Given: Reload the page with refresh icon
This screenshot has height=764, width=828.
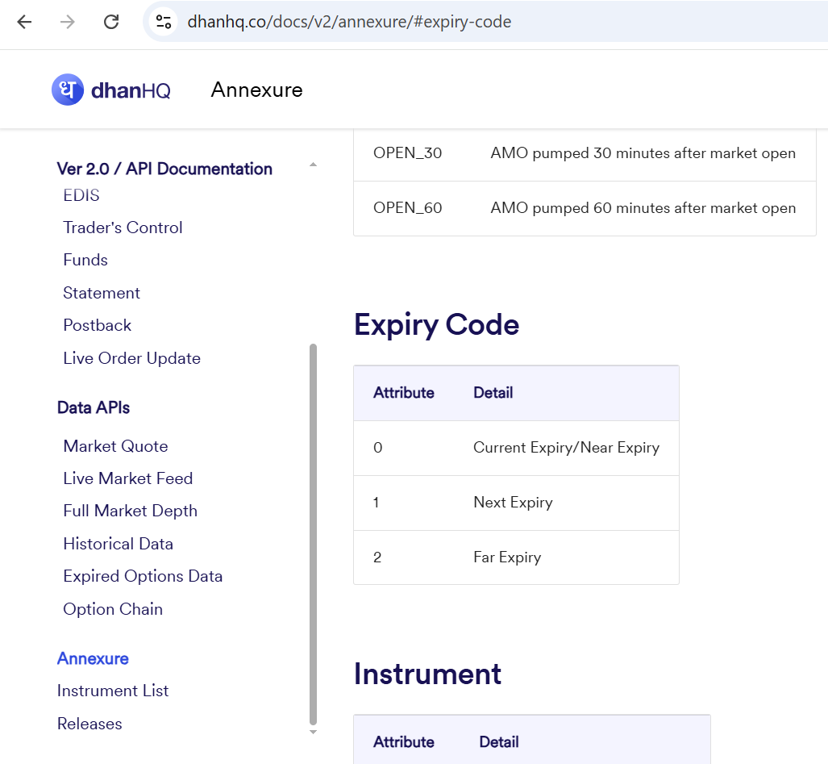Looking at the screenshot, I should 111,22.
